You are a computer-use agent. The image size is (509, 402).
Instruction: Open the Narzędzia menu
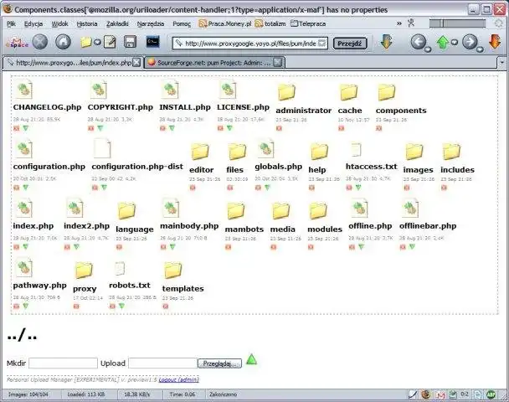[151, 23]
